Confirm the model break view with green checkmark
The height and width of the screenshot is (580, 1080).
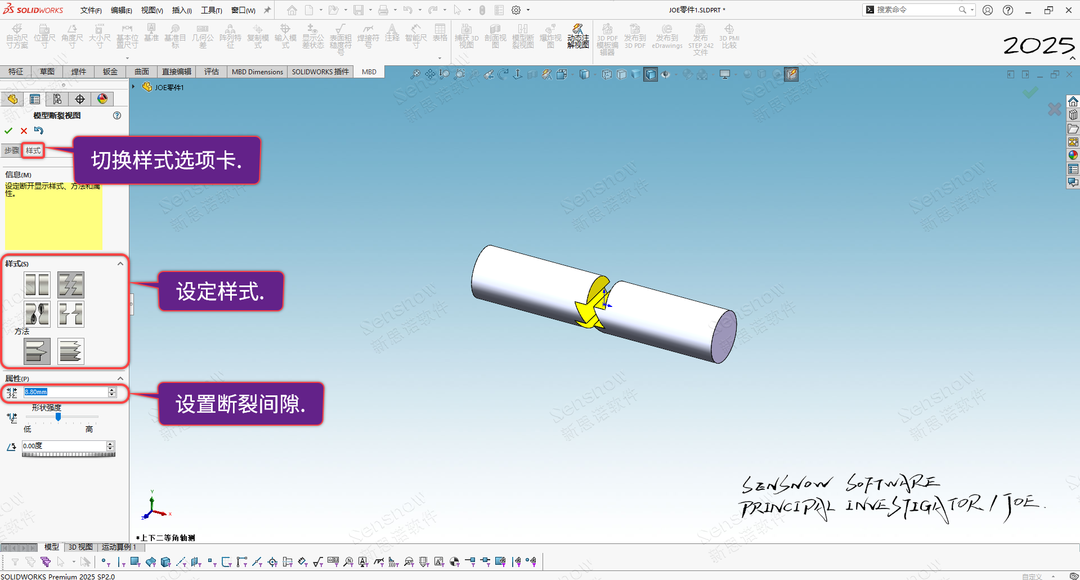(8, 131)
